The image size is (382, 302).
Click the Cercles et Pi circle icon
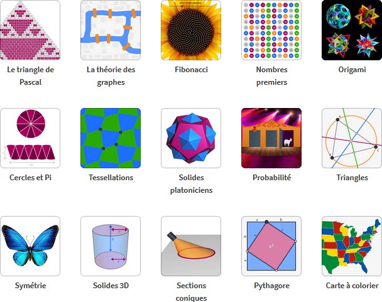[x=30, y=138]
